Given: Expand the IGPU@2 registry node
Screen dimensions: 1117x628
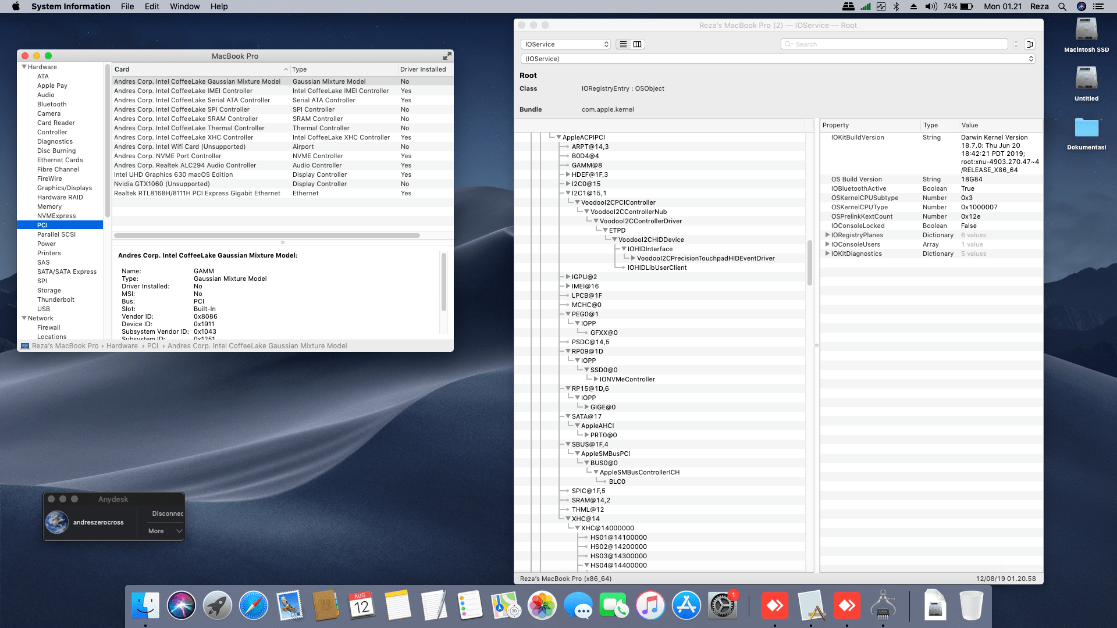Looking at the screenshot, I should pyautogui.click(x=568, y=277).
